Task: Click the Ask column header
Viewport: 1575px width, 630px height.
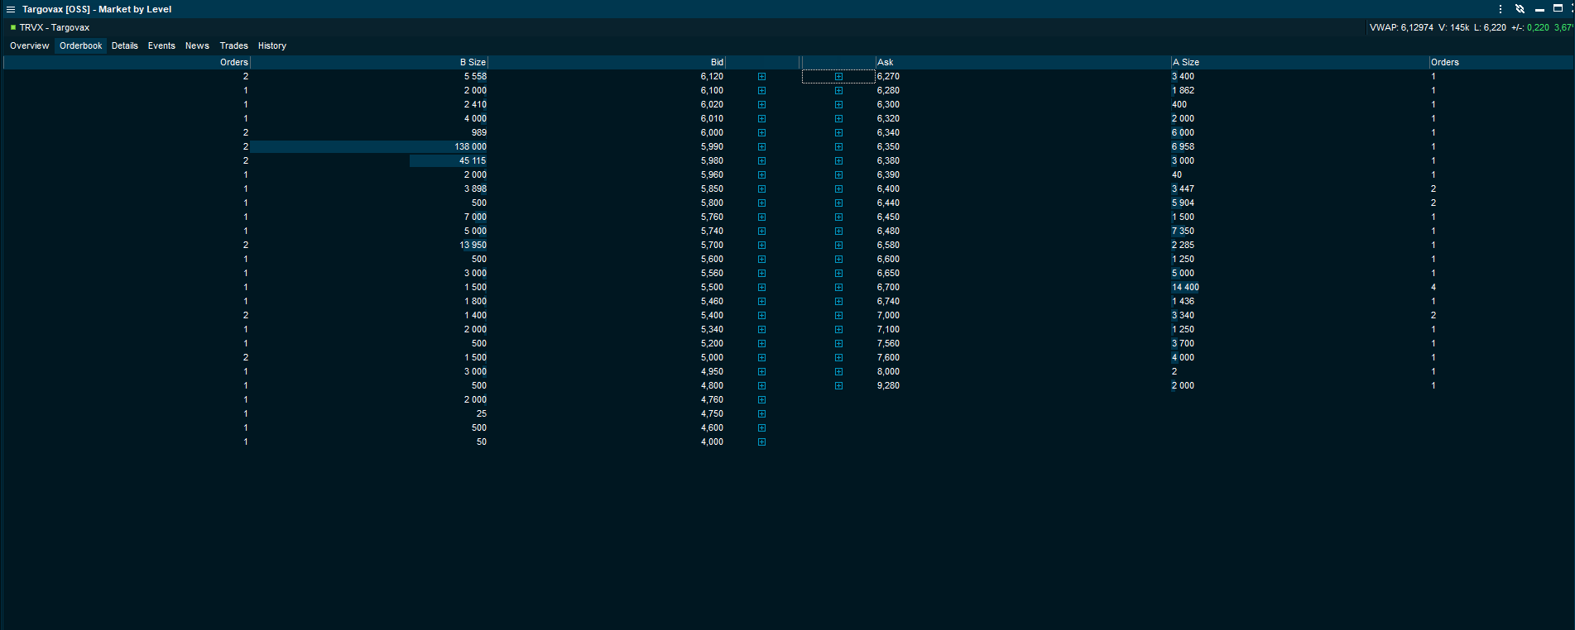Action: coord(886,62)
